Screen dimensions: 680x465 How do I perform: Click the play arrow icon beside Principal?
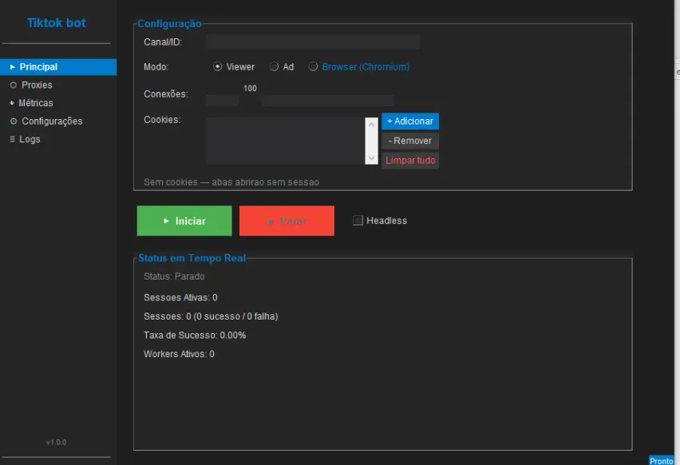click(x=13, y=67)
